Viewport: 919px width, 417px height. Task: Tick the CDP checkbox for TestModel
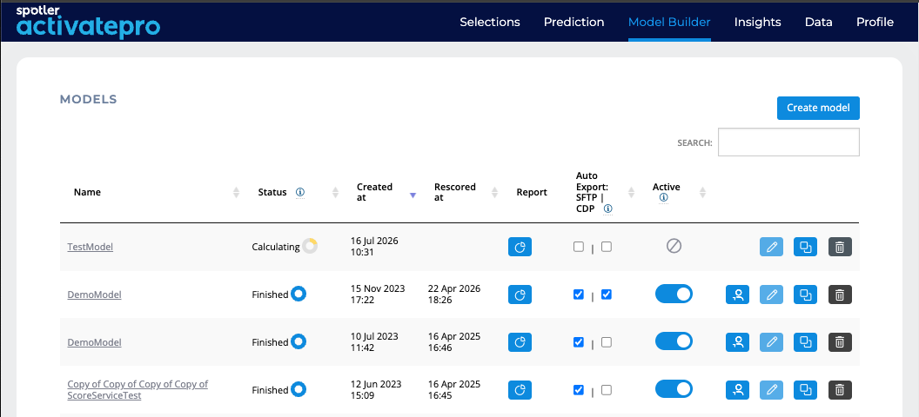tap(607, 247)
